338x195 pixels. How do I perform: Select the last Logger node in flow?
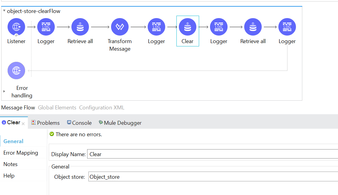287,27
